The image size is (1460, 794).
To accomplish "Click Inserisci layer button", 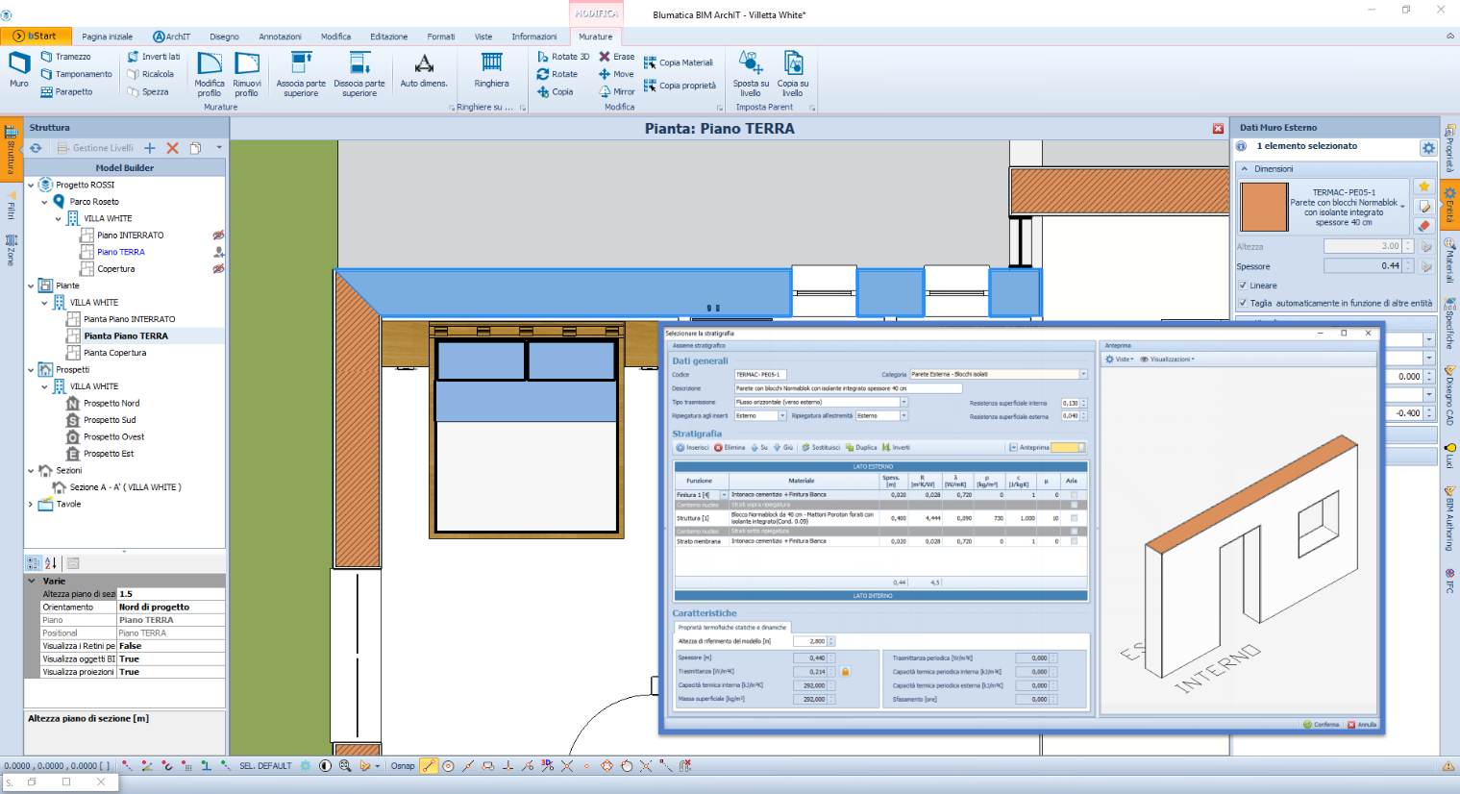I will tap(692, 448).
